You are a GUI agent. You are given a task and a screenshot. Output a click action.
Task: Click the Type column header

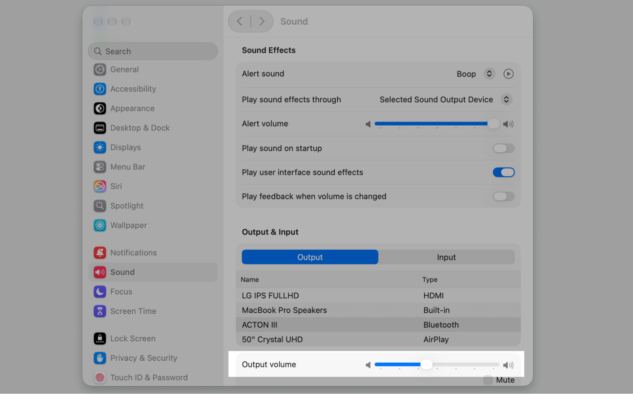click(430, 279)
